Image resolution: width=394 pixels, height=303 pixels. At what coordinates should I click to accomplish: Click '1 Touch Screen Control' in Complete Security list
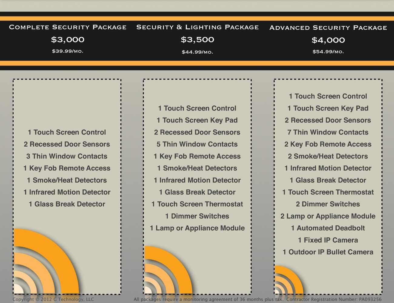pyautogui.click(x=67, y=132)
